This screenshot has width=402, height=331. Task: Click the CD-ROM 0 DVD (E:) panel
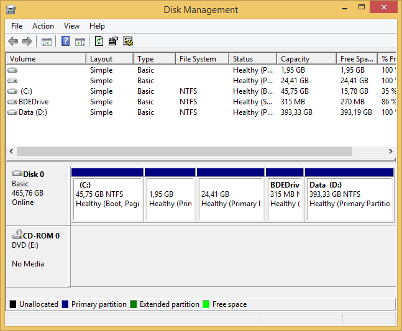38,256
